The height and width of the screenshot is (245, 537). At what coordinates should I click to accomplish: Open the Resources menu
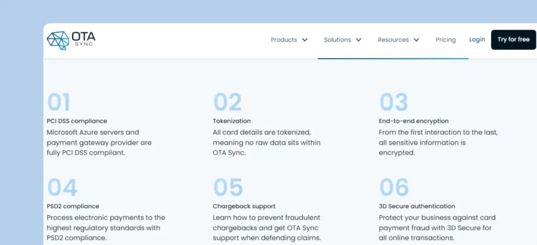(393, 40)
